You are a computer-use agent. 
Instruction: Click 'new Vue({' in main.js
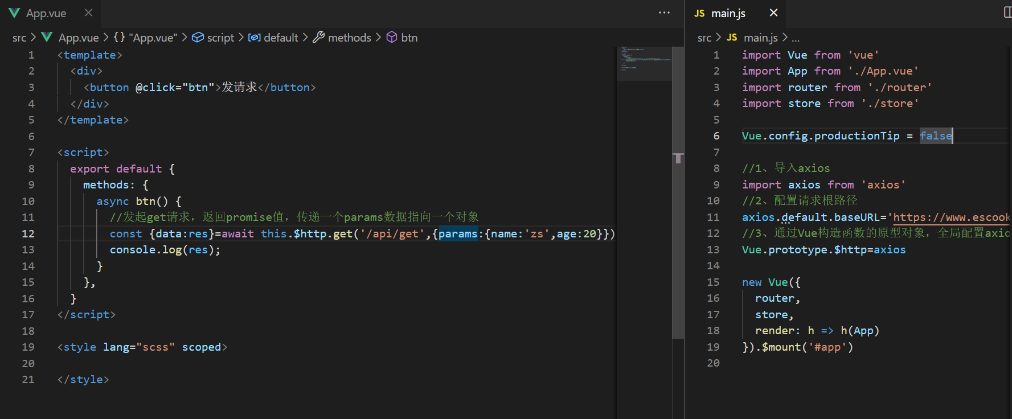click(771, 282)
